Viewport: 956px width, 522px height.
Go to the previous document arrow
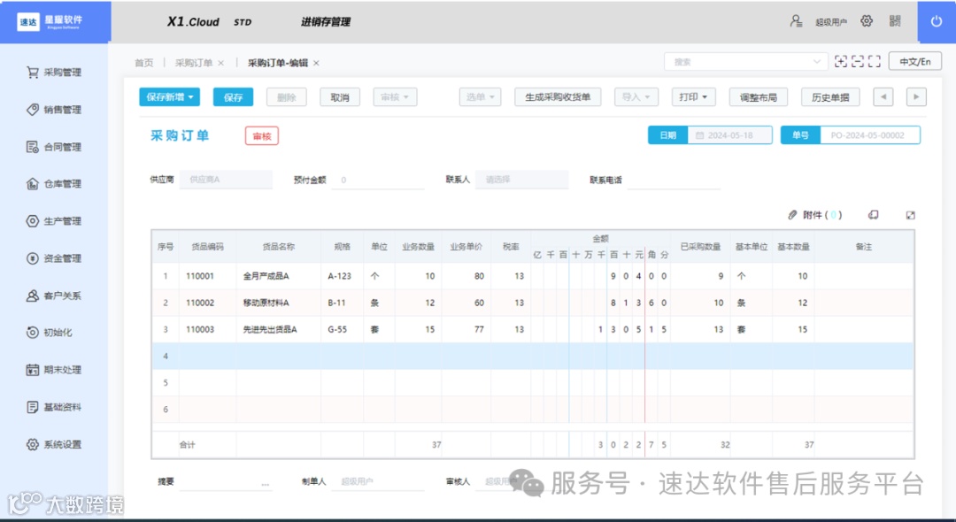(883, 96)
